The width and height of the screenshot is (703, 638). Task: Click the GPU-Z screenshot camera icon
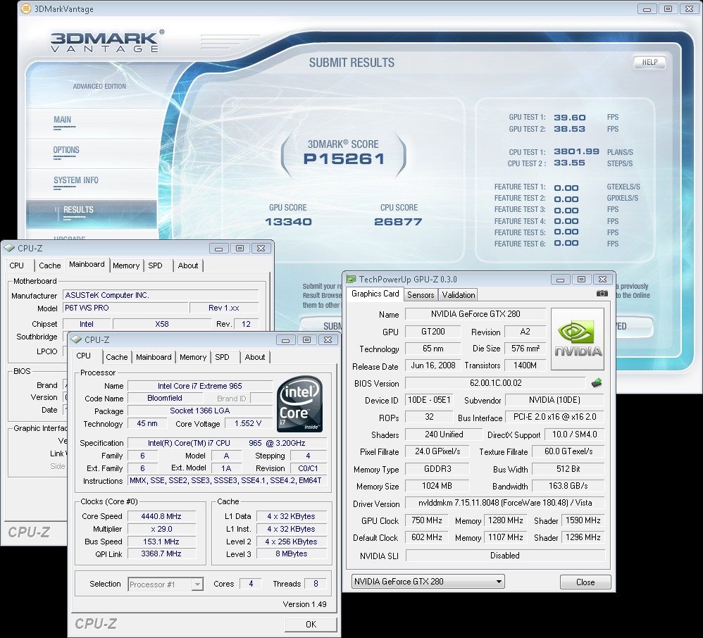tap(602, 294)
